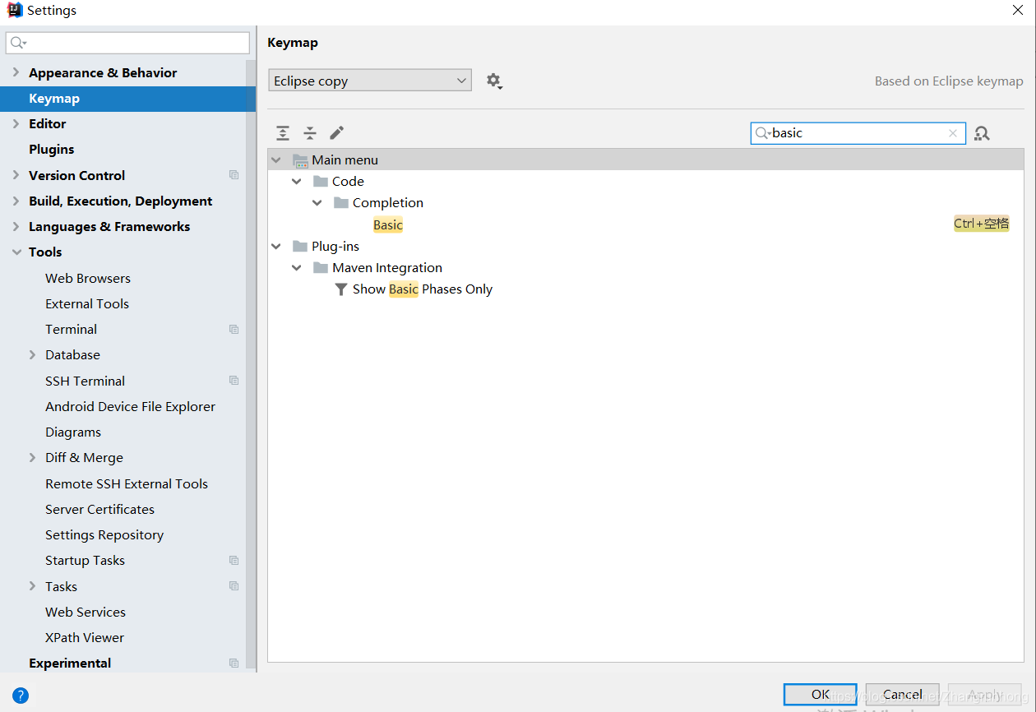Click the magnifier icon in settings search box
Viewport: 1036px width, 712px height.
(18, 43)
